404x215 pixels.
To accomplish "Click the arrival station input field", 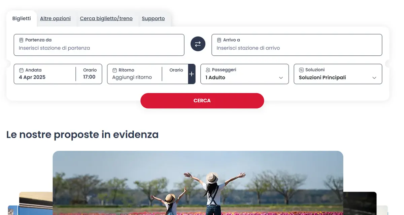I will click(297, 48).
